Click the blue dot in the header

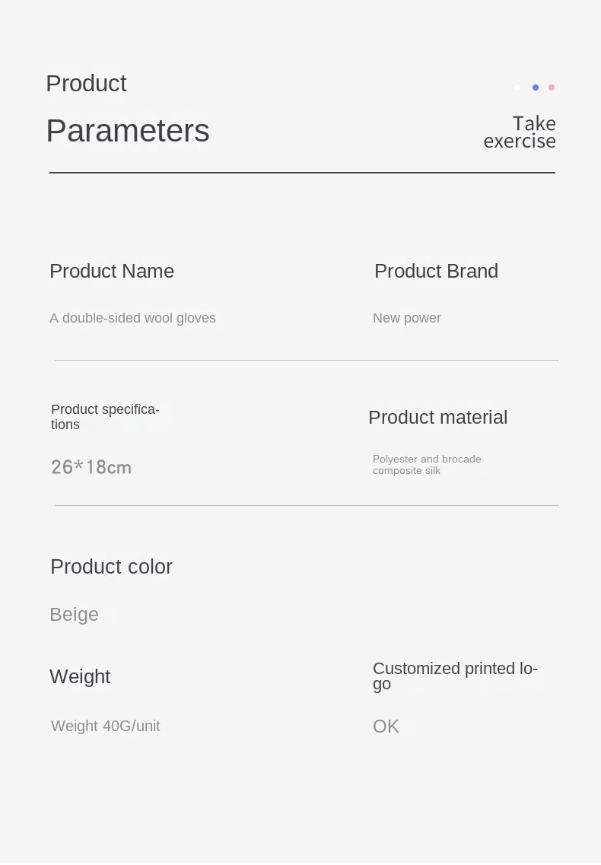(536, 87)
